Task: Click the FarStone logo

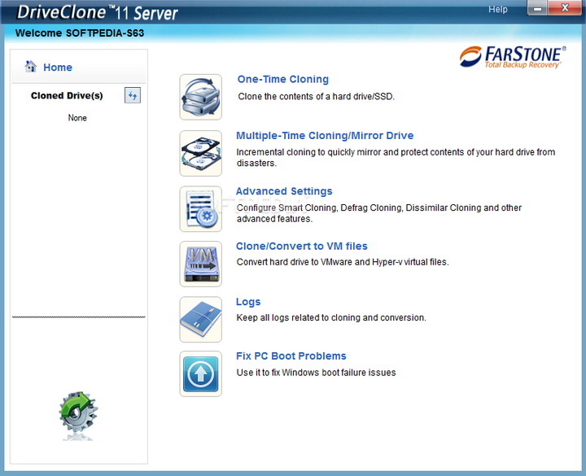Action: tap(513, 57)
